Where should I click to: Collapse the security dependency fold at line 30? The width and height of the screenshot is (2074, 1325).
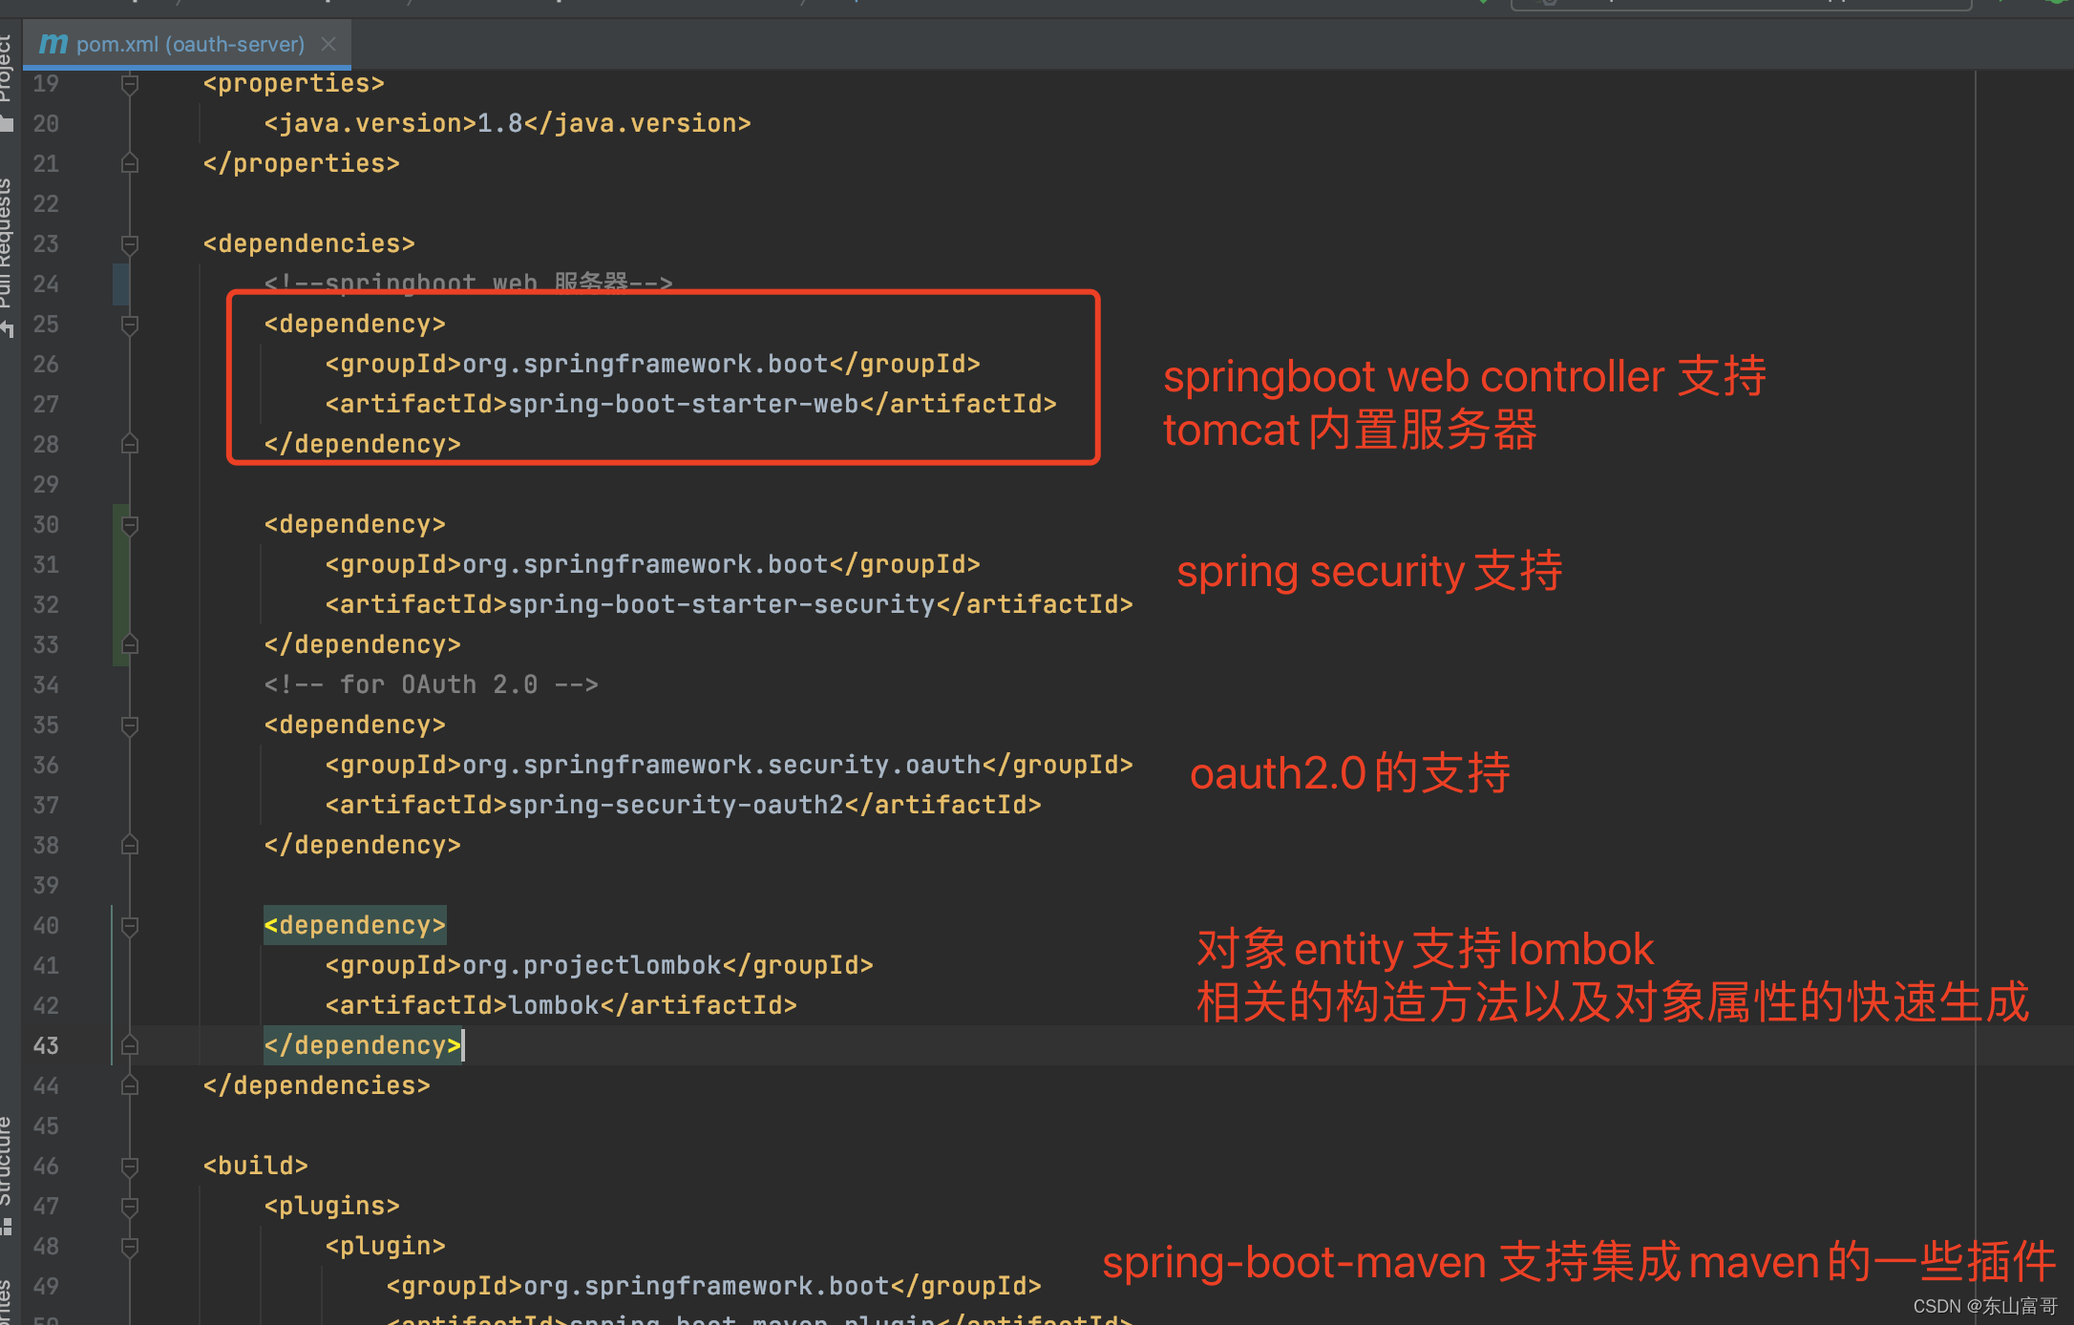(x=130, y=525)
